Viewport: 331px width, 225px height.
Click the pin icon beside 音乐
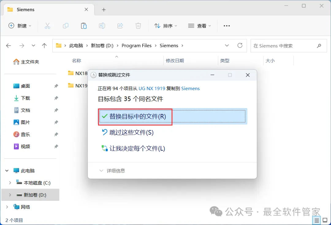pos(56,135)
